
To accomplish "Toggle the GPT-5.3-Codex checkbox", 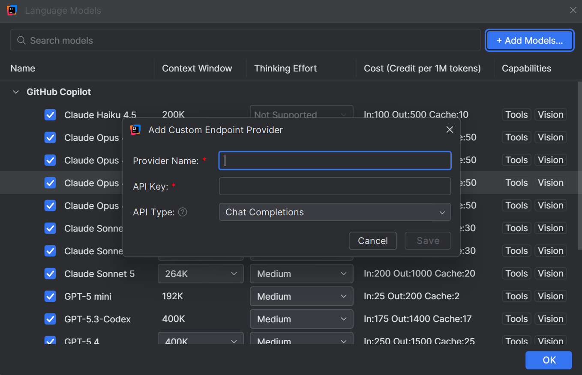I will click(x=50, y=319).
